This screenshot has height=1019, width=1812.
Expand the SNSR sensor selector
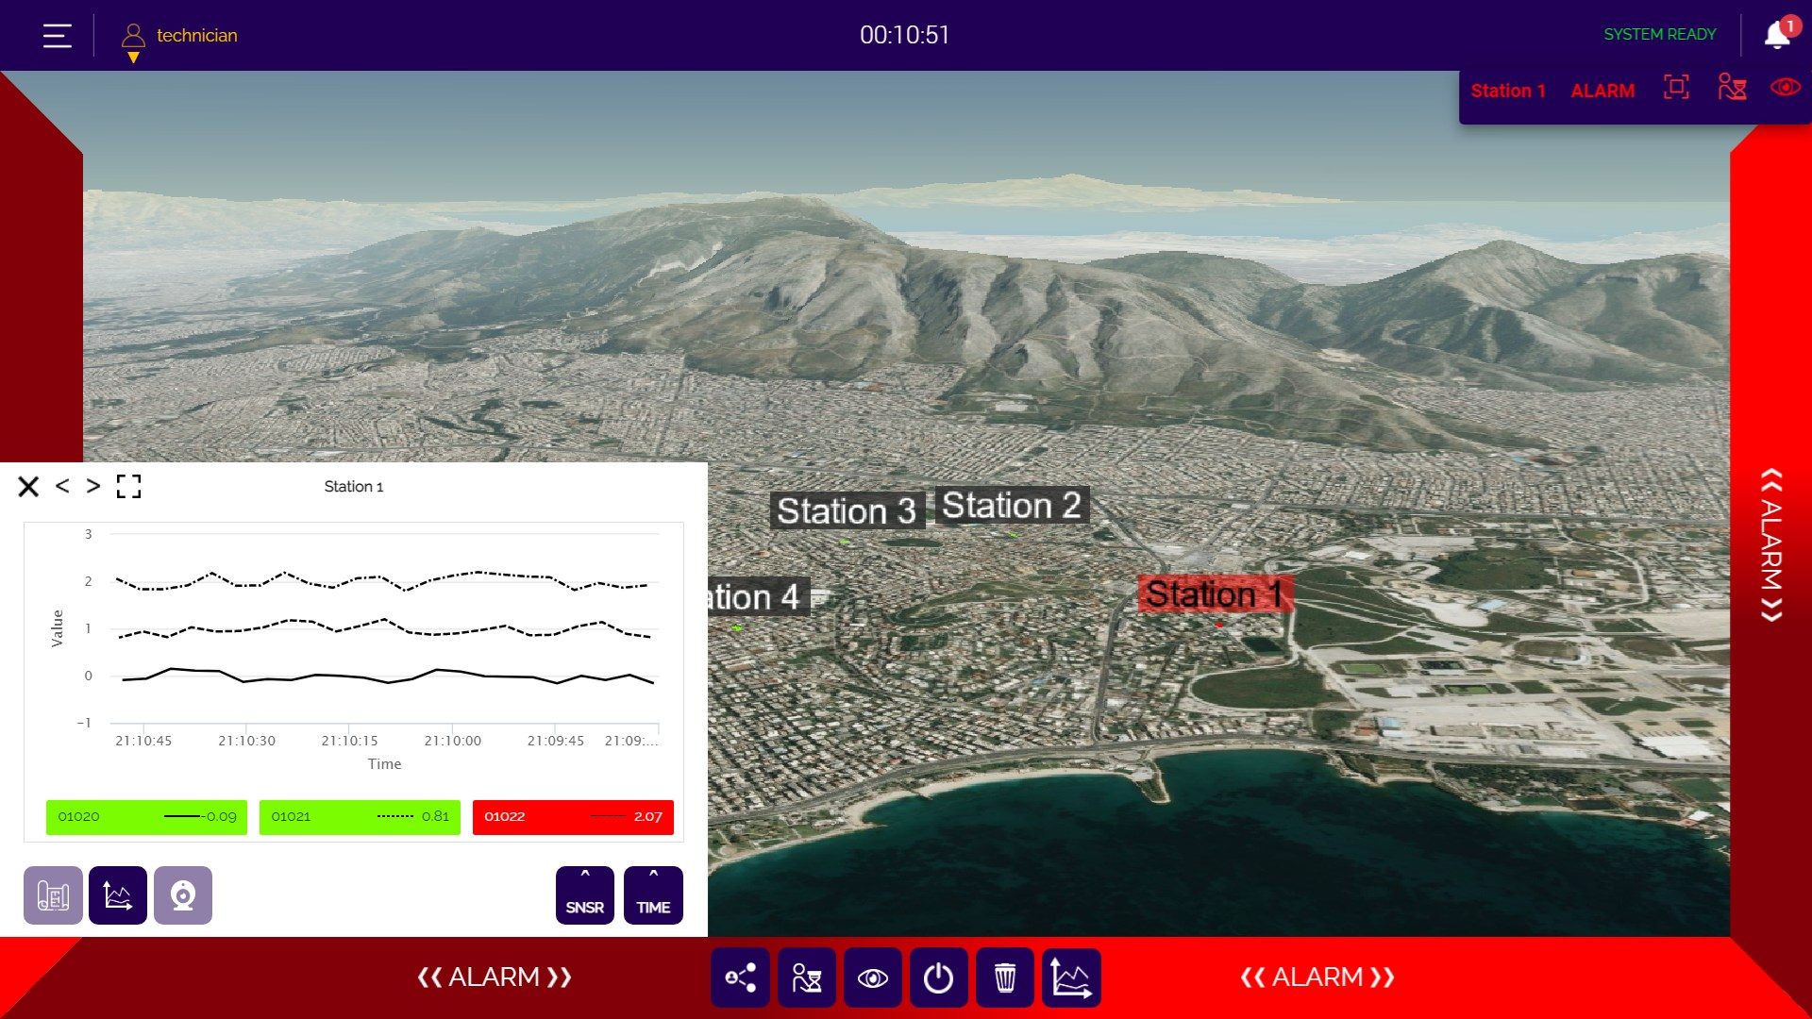(585, 895)
